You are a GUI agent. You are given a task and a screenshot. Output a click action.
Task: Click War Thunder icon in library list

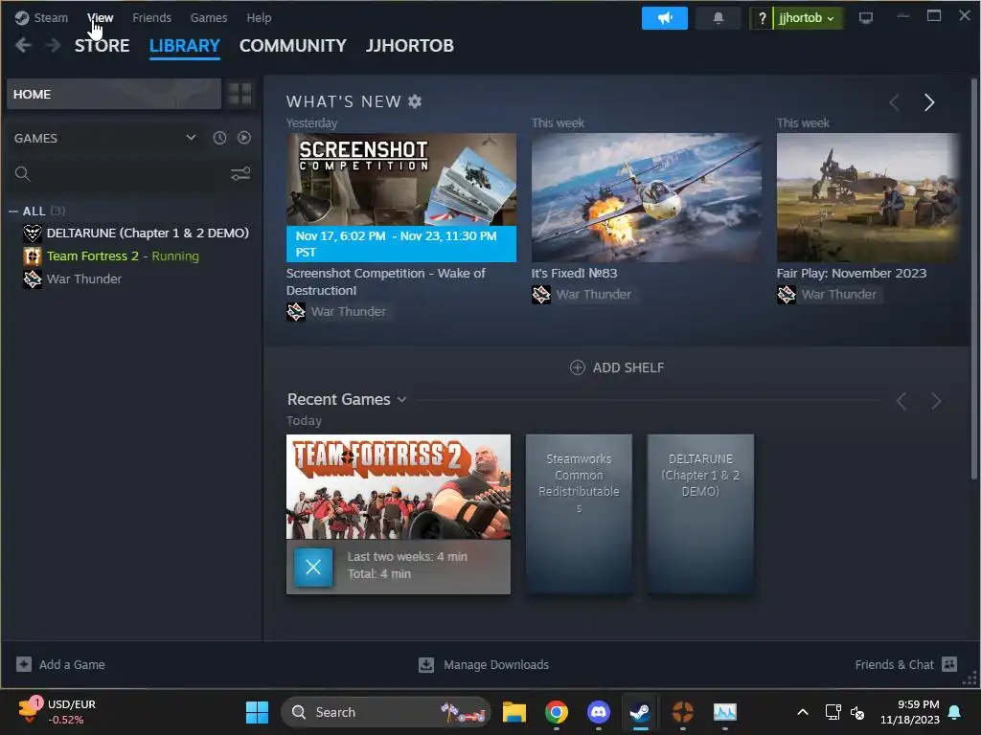tap(33, 279)
